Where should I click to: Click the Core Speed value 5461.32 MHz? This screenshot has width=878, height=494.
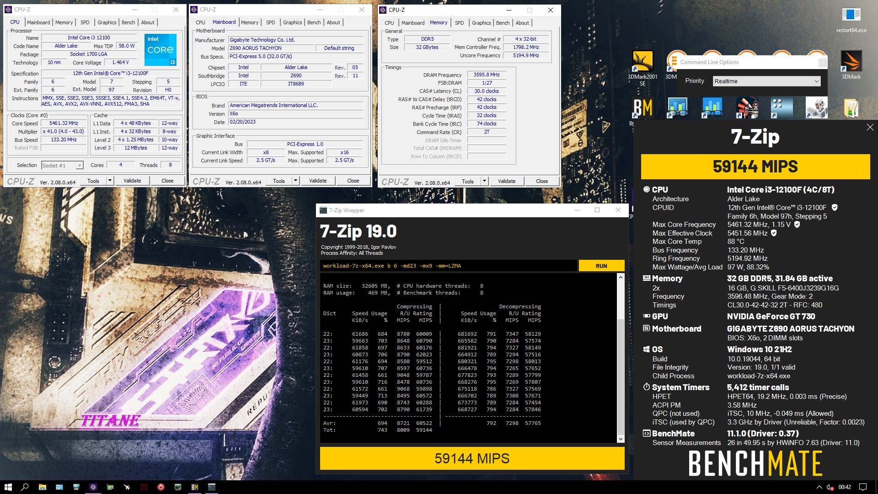click(64, 123)
